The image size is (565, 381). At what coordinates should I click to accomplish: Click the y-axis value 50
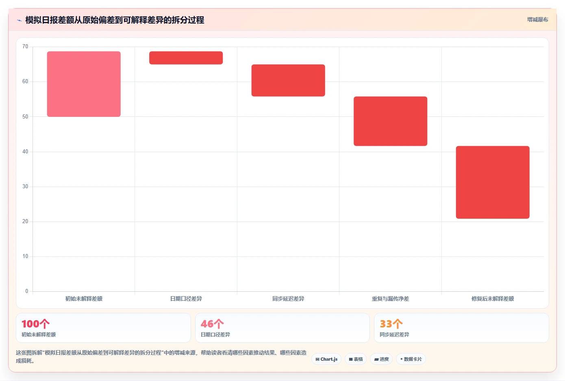[x=25, y=117]
